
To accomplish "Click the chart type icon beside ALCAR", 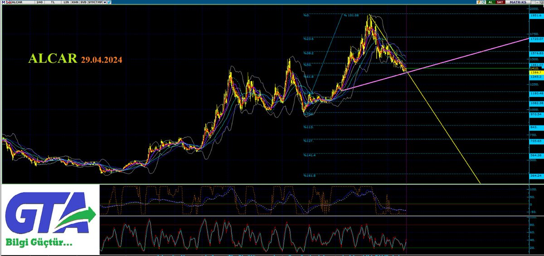I will [9, 2].
